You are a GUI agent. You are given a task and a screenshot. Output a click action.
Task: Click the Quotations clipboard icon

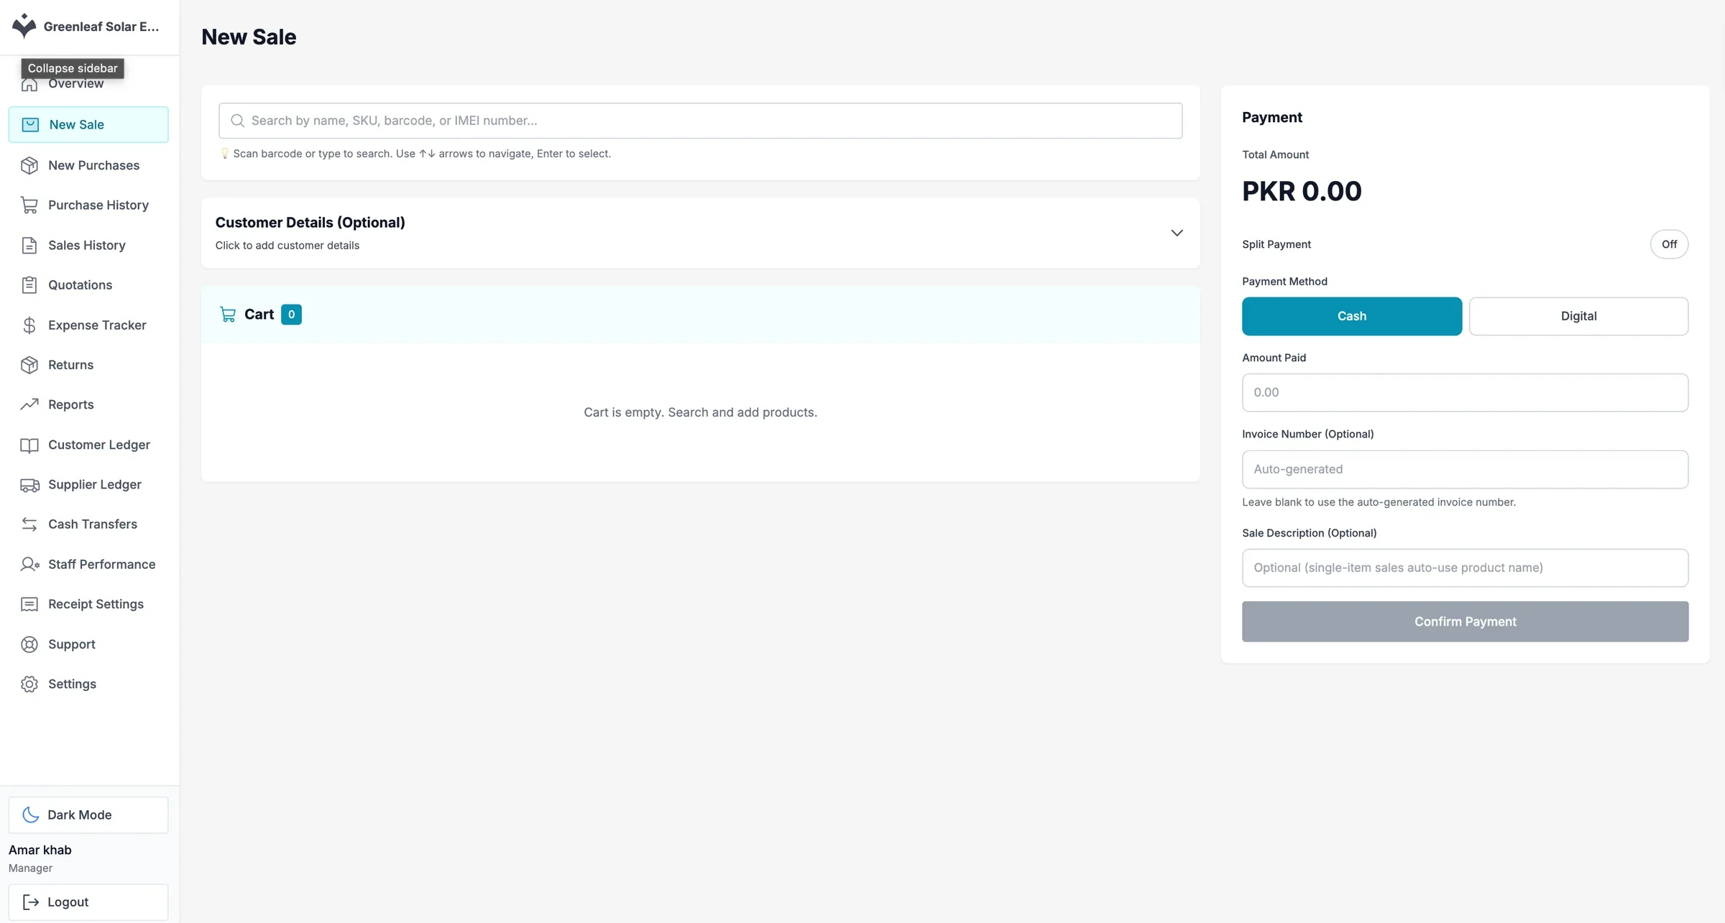pyautogui.click(x=29, y=285)
